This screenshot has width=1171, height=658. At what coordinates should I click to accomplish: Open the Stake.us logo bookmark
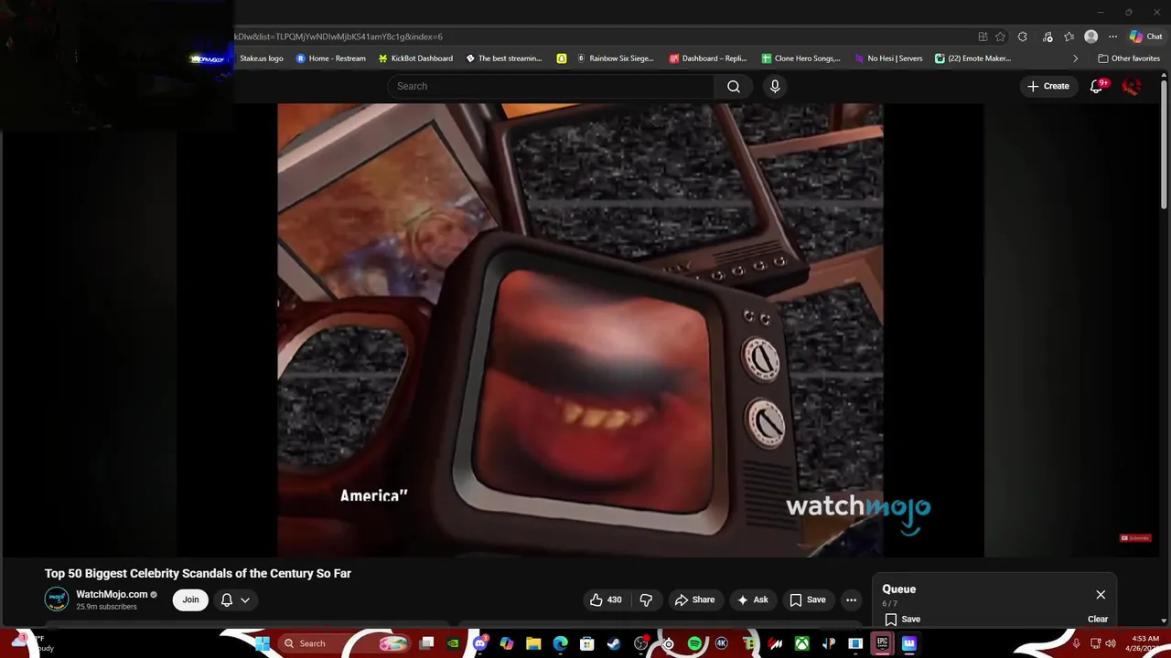pos(261,58)
